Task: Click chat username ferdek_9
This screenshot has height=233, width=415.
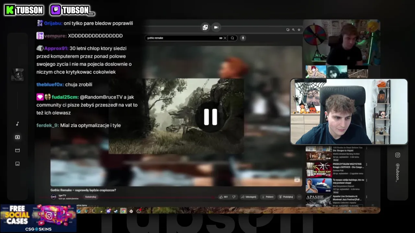Action: click(x=48, y=126)
